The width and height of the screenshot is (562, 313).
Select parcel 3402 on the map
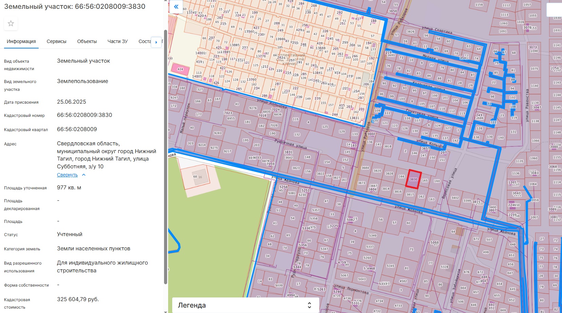[x=455, y=198]
